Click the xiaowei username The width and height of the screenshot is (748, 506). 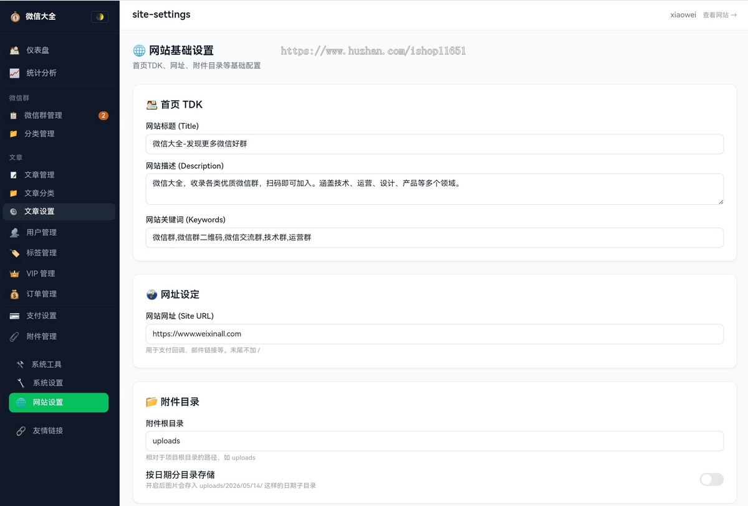click(683, 15)
